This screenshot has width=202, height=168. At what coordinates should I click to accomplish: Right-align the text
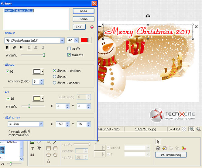click(43, 47)
